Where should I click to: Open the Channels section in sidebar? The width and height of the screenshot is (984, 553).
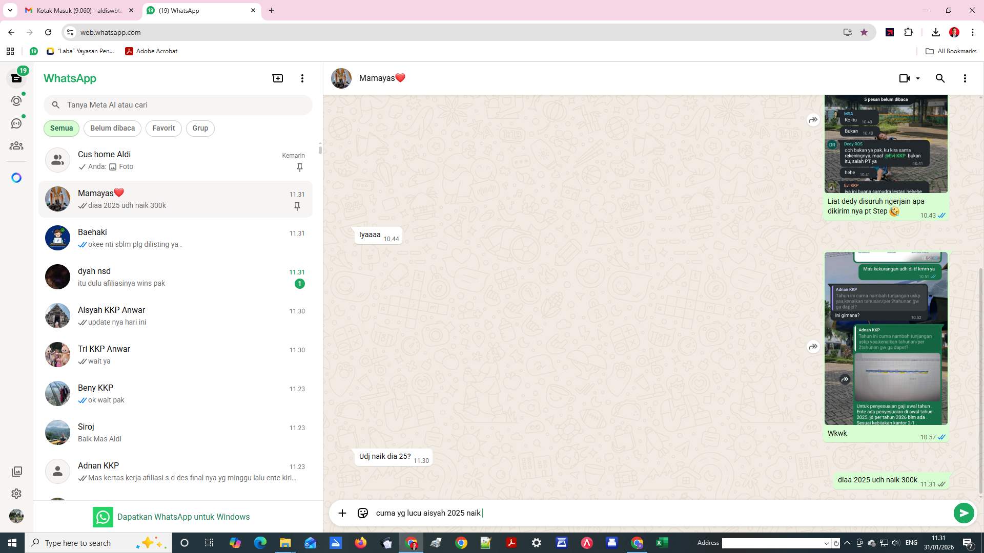[16, 123]
